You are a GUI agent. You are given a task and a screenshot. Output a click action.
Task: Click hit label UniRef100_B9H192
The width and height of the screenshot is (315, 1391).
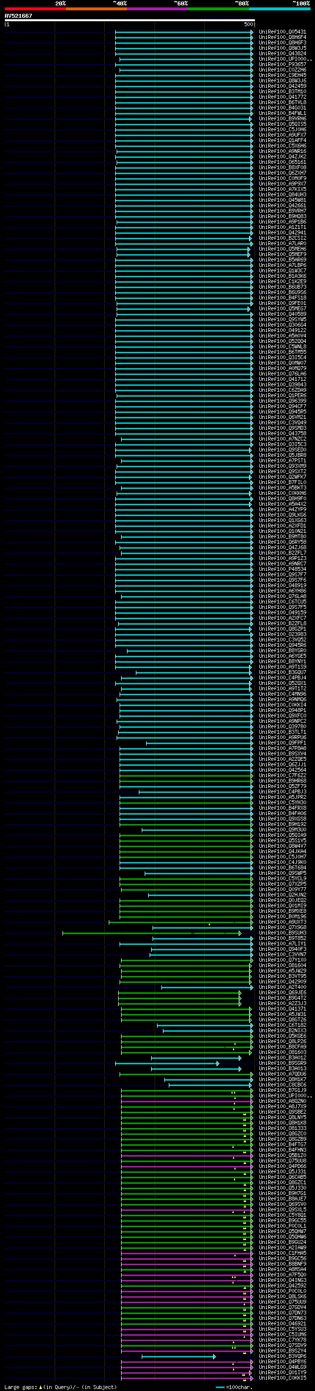282,825
